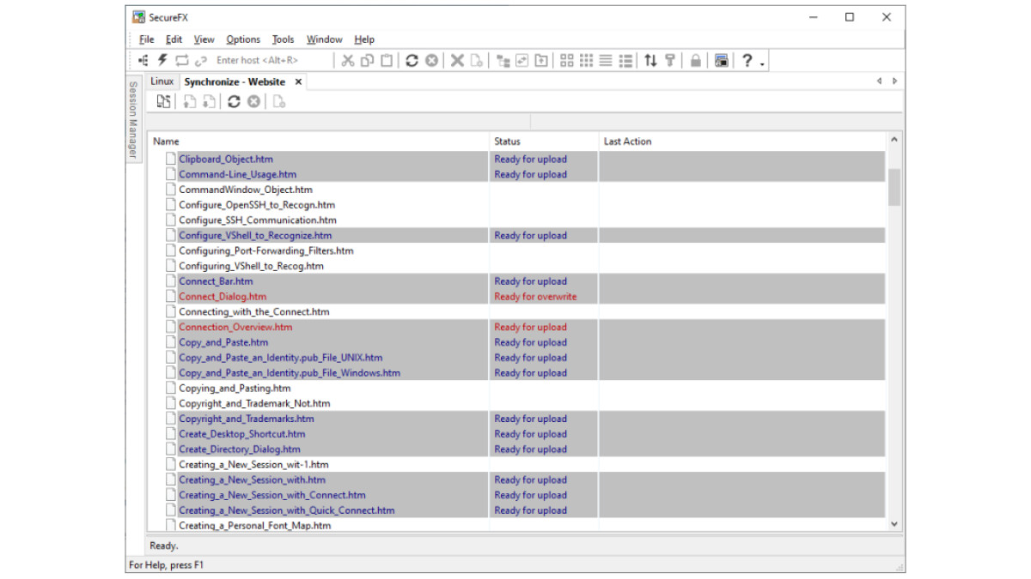Click the Connect icon in main toolbar
Viewport: 1031px width, 579px height.
[x=143, y=60]
